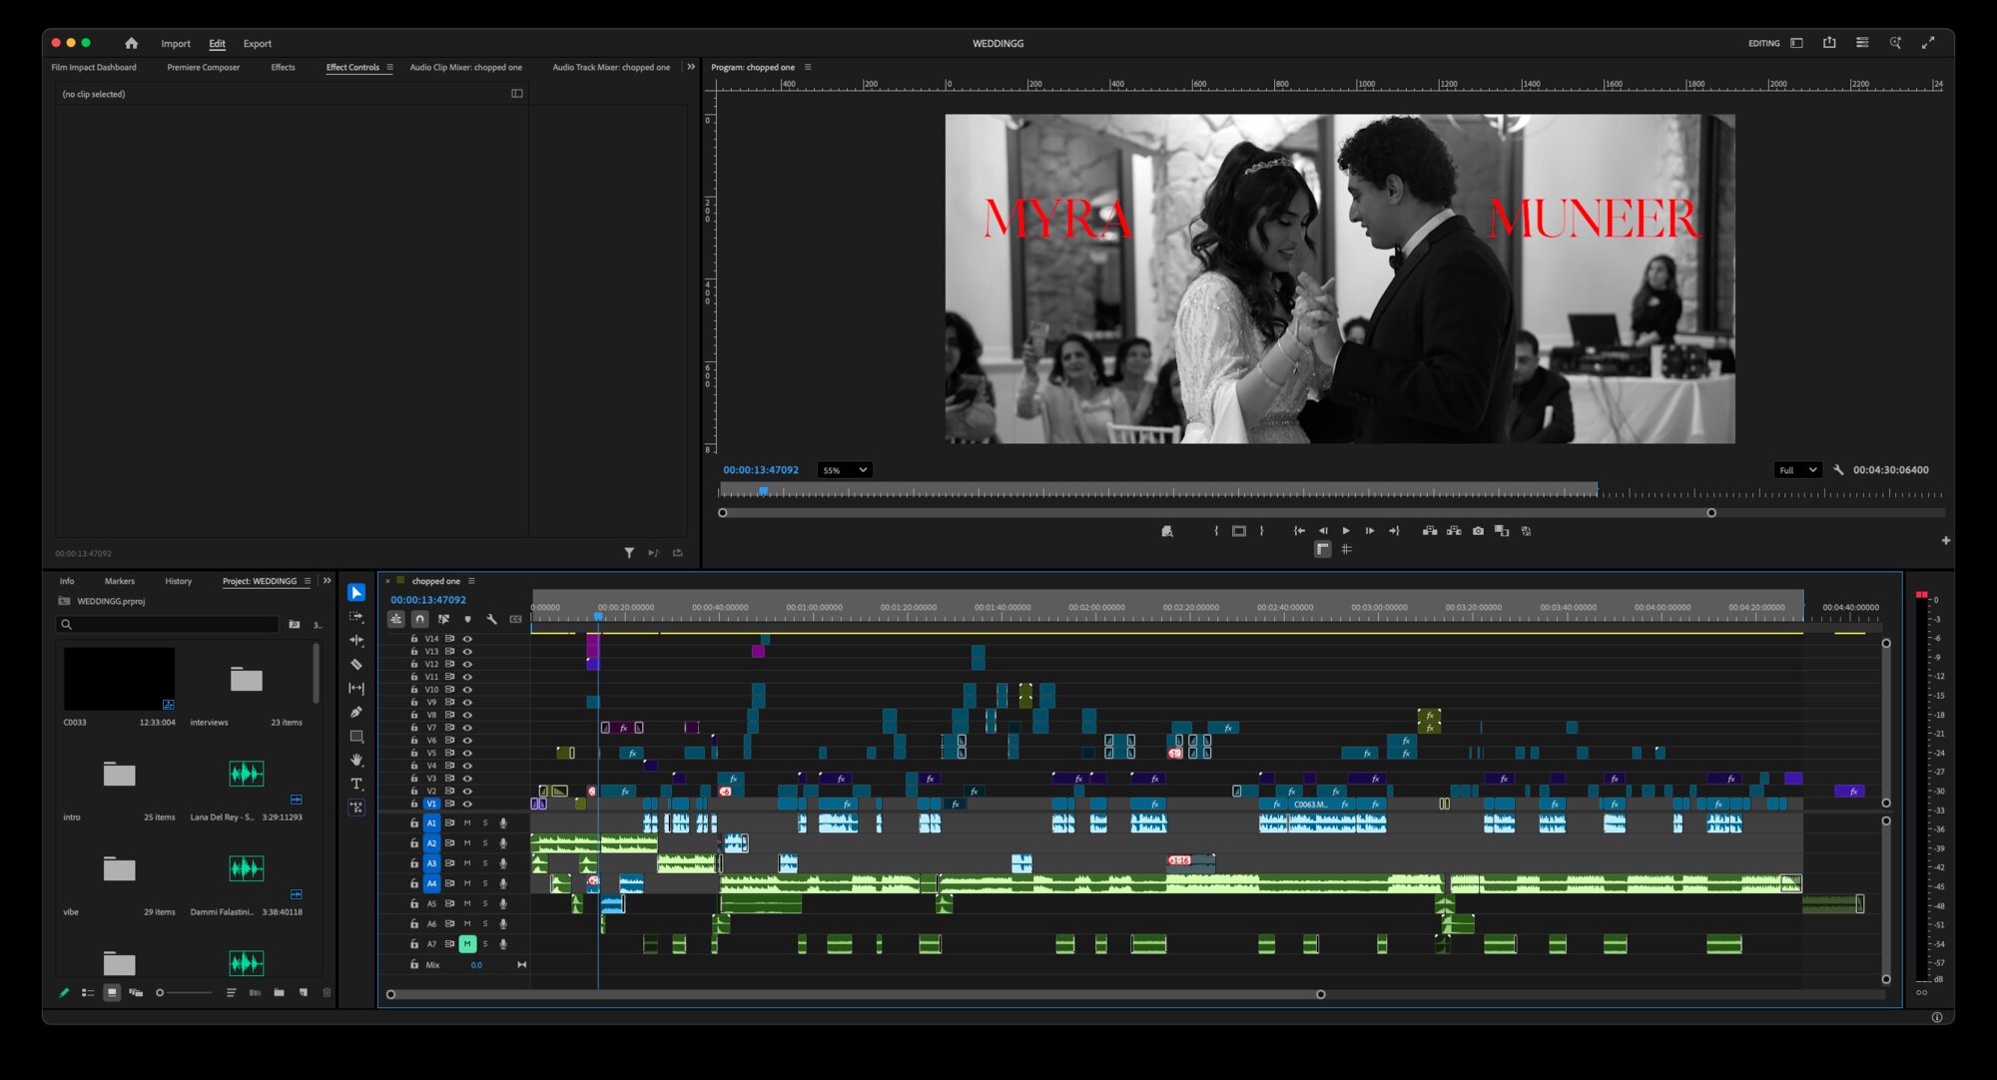Screen dimensions: 1997x1080
Task: Open the Workspaces menu icon
Action: (x=1796, y=43)
